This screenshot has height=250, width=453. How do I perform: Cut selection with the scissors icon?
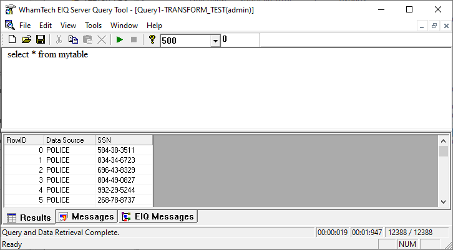tap(59, 39)
